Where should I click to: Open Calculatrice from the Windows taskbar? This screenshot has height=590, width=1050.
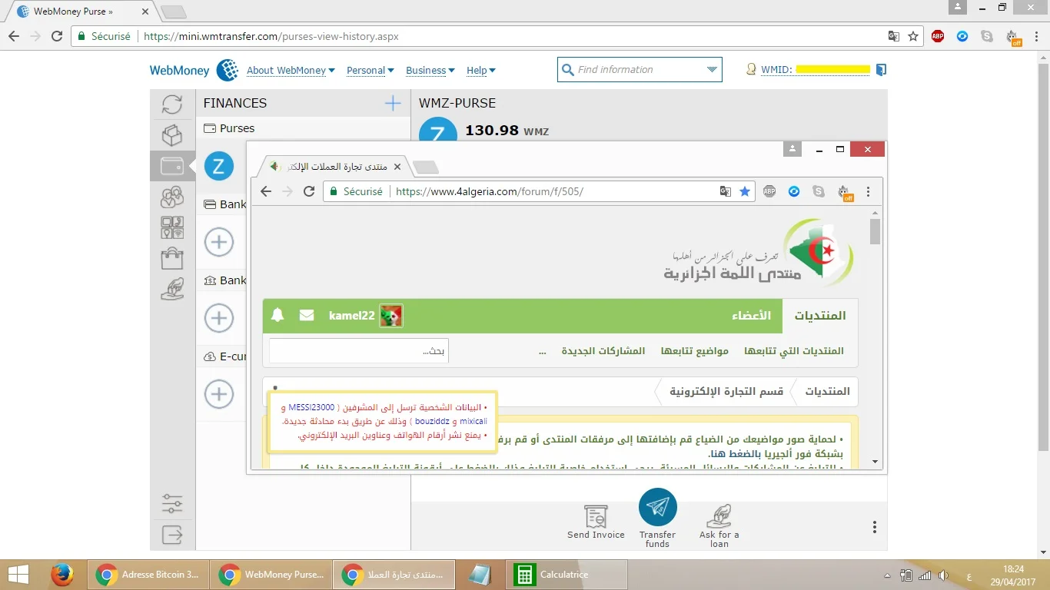[565, 575]
